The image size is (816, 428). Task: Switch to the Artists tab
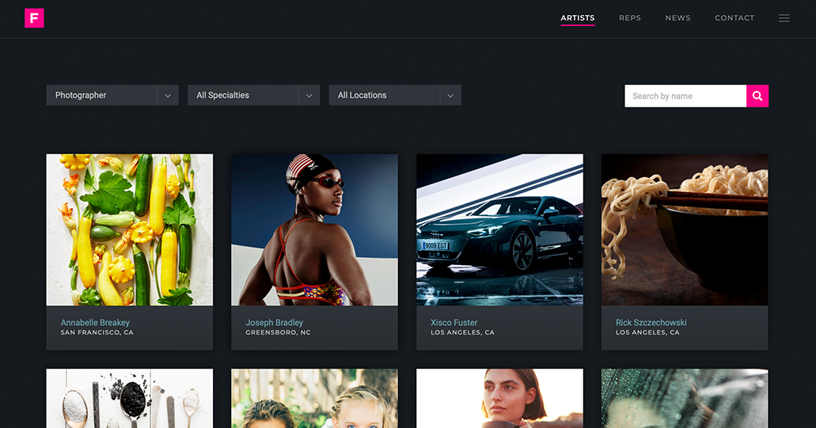coord(577,18)
